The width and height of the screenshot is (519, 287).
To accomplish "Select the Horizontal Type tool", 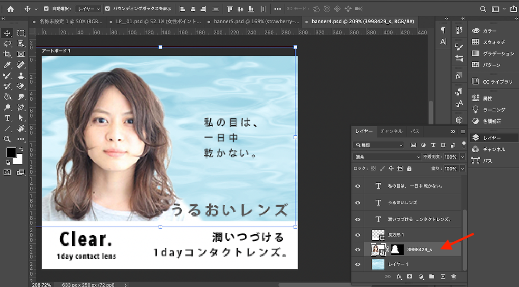I will (7, 118).
